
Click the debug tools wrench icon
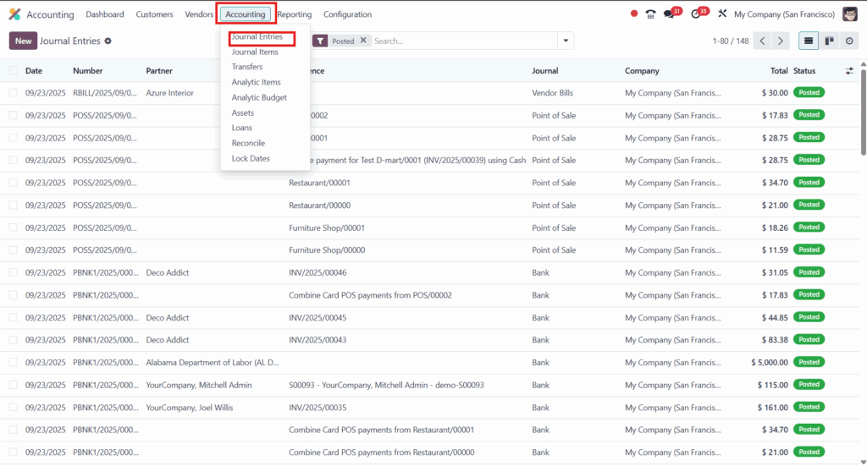point(722,14)
